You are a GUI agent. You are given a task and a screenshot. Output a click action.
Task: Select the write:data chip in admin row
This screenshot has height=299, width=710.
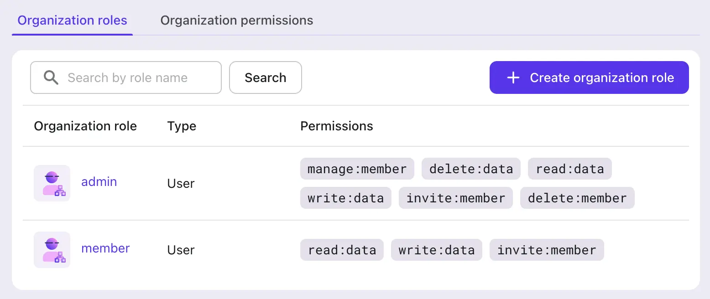tap(345, 198)
